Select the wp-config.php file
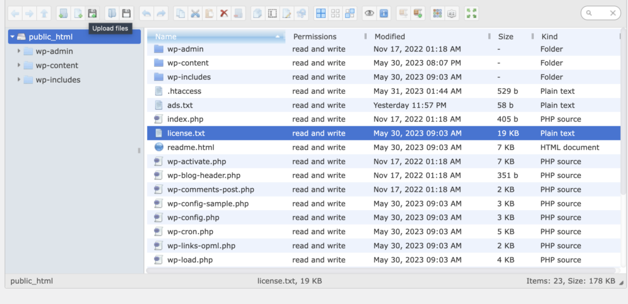The height and width of the screenshot is (304, 628). pyautogui.click(x=384, y=218)
